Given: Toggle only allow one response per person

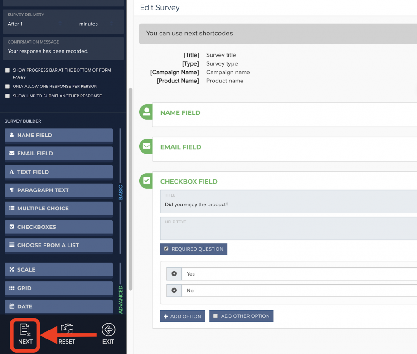Looking at the screenshot, I should pyautogui.click(x=7, y=87).
